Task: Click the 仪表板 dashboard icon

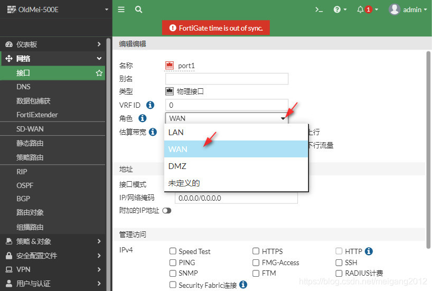Action: pyautogui.click(x=9, y=44)
